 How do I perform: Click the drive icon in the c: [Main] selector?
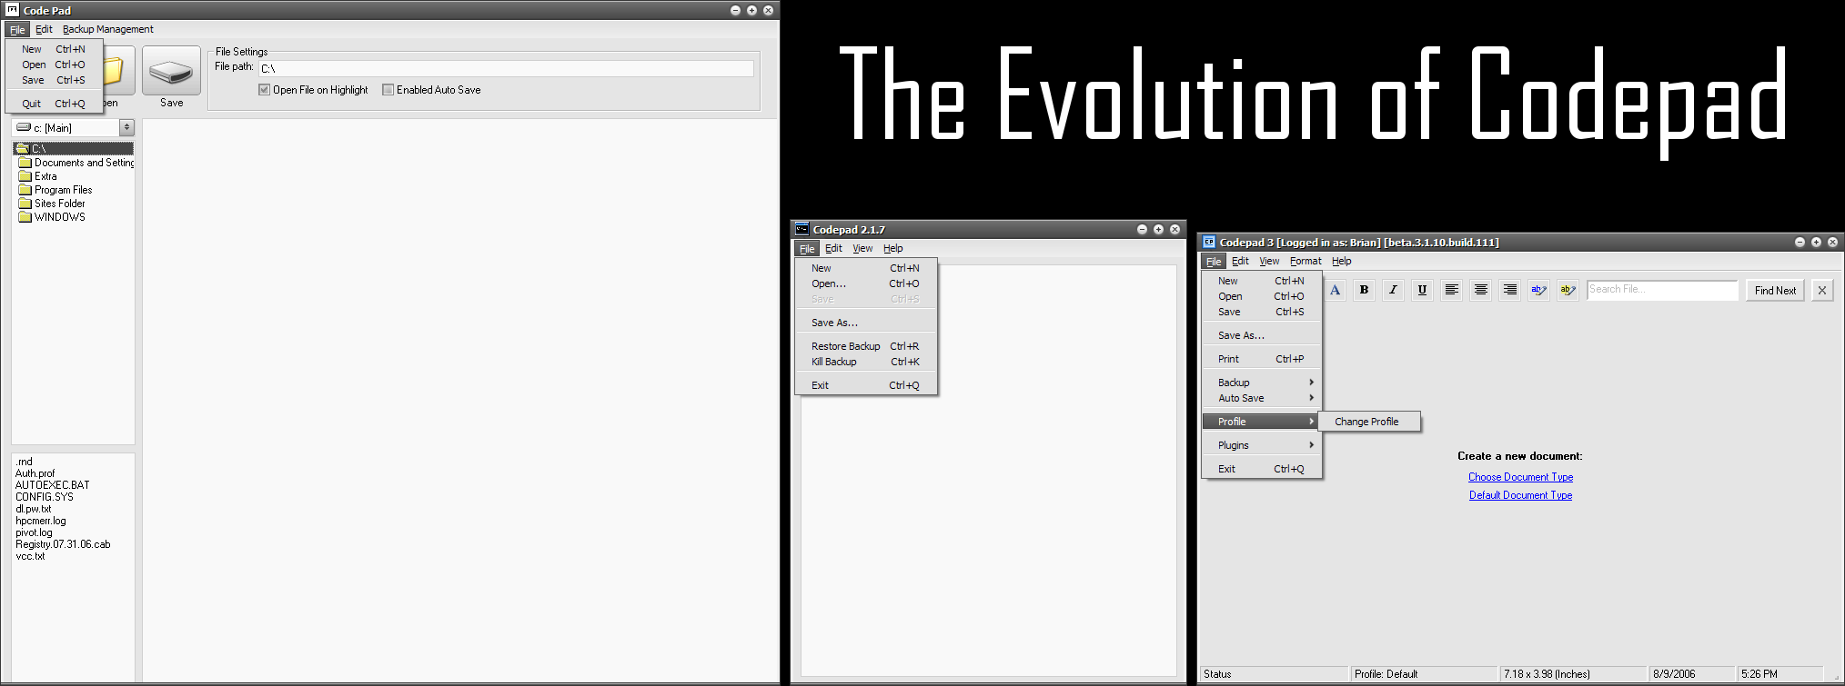click(x=24, y=127)
